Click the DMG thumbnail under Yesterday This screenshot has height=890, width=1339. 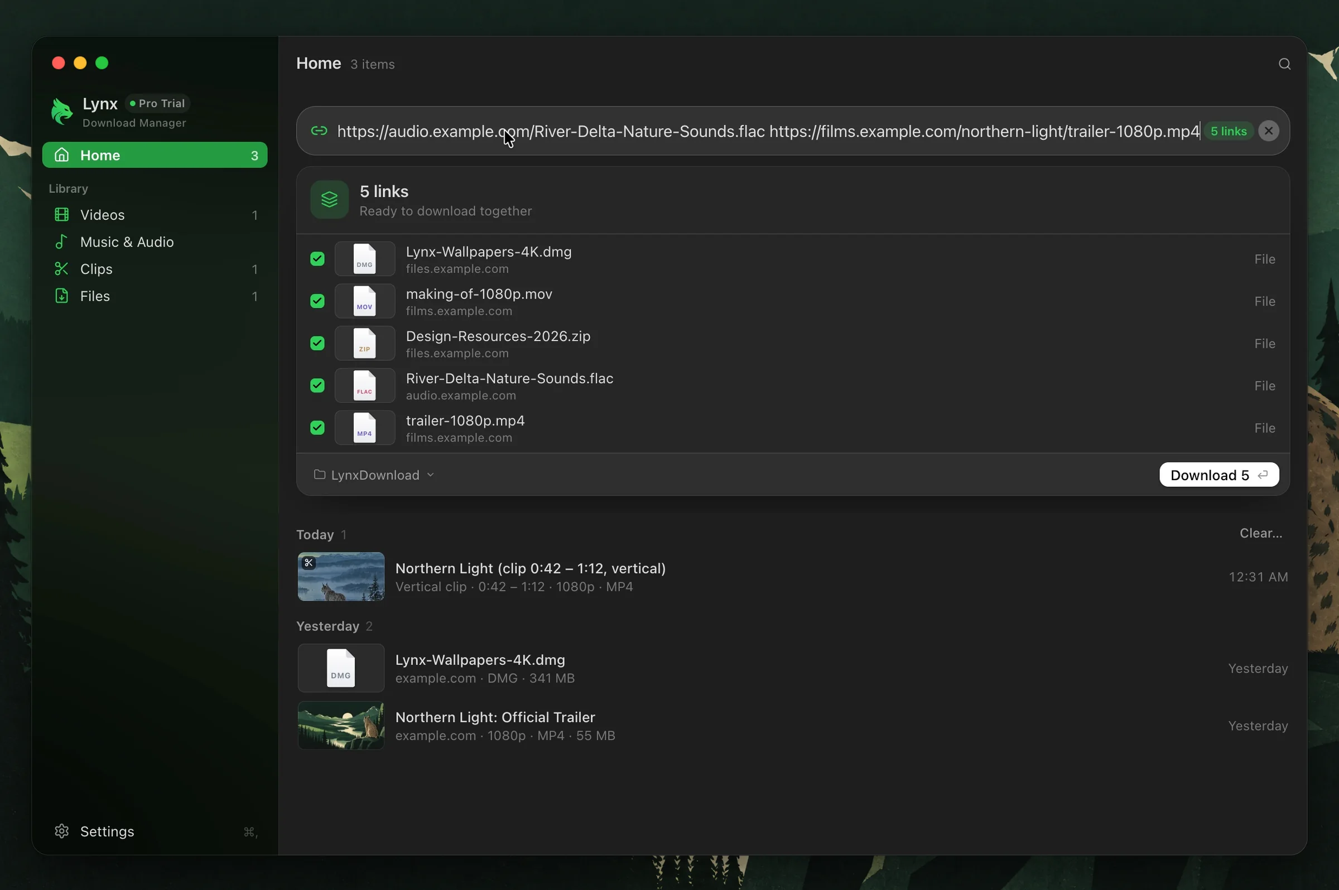[x=341, y=668]
